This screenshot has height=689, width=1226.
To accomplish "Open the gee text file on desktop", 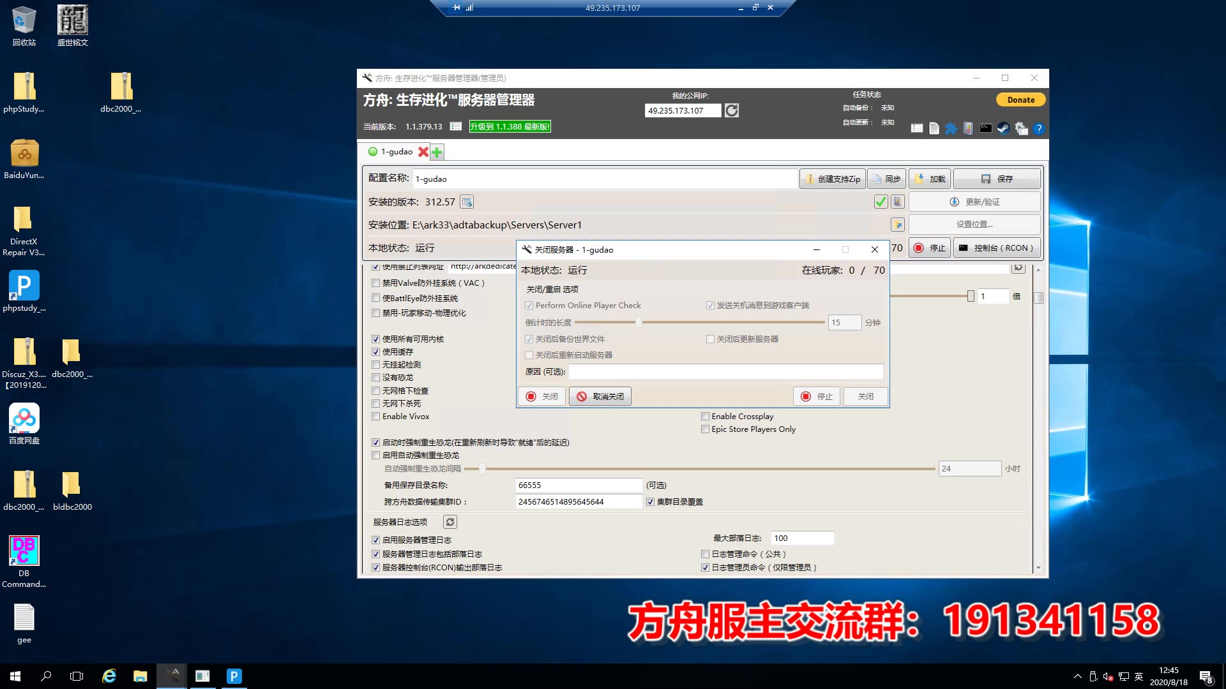I will coord(24,623).
